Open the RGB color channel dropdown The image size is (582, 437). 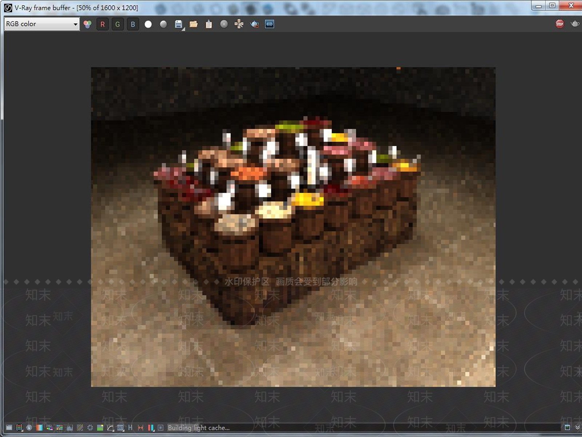42,24
